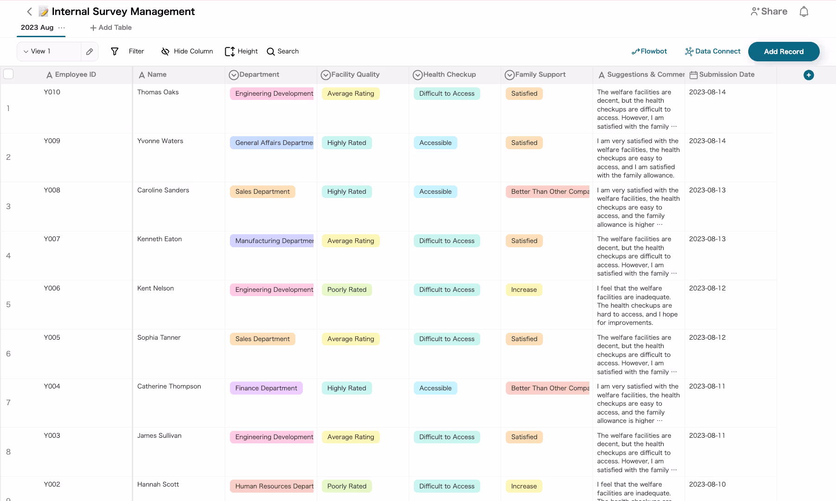Open the three-dot menu on 2023 Aug tab
The width and height of the screenshot is (836, 501).
pos(62,27)
